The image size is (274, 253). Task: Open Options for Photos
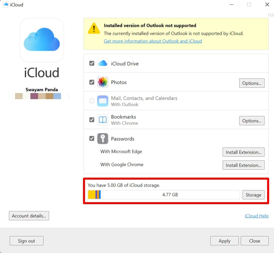click(252, 83)
